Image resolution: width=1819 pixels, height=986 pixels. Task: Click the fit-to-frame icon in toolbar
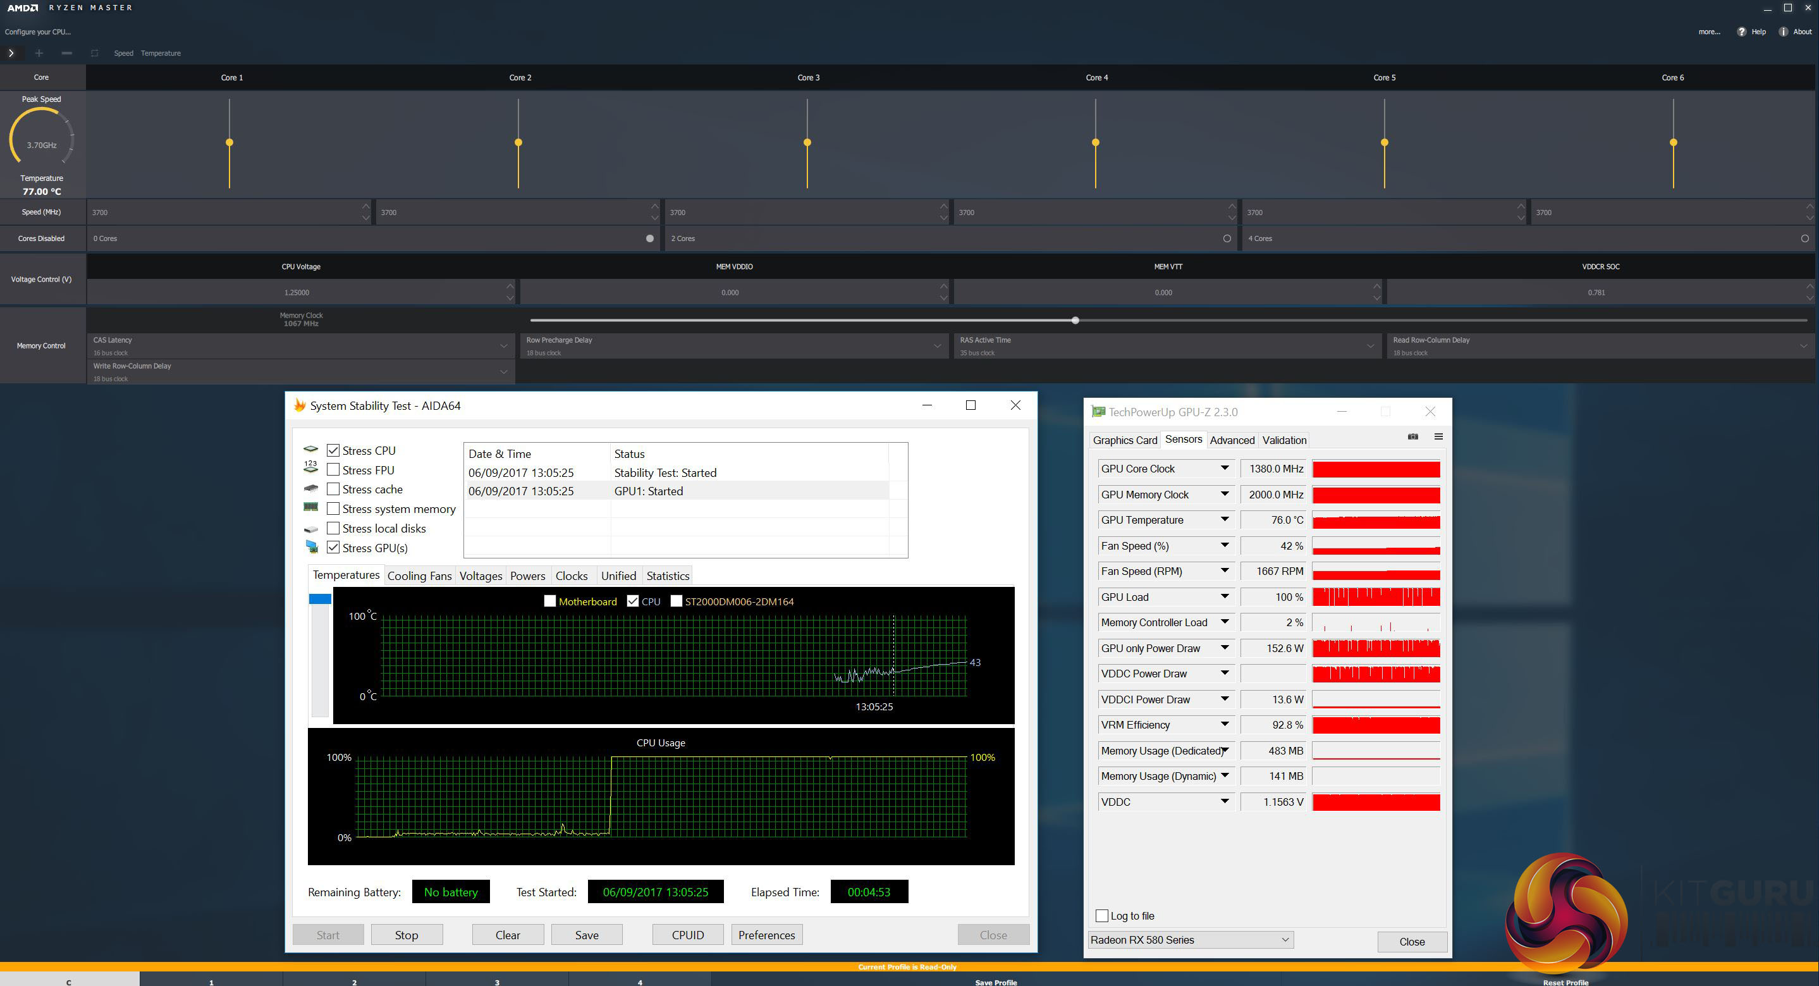95,53
